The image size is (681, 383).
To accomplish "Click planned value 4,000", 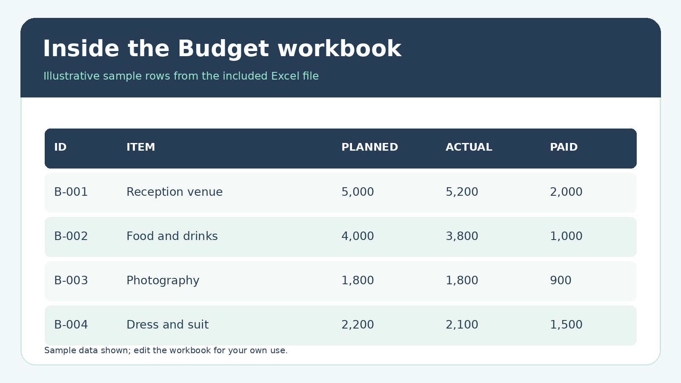I will point(358,236).
